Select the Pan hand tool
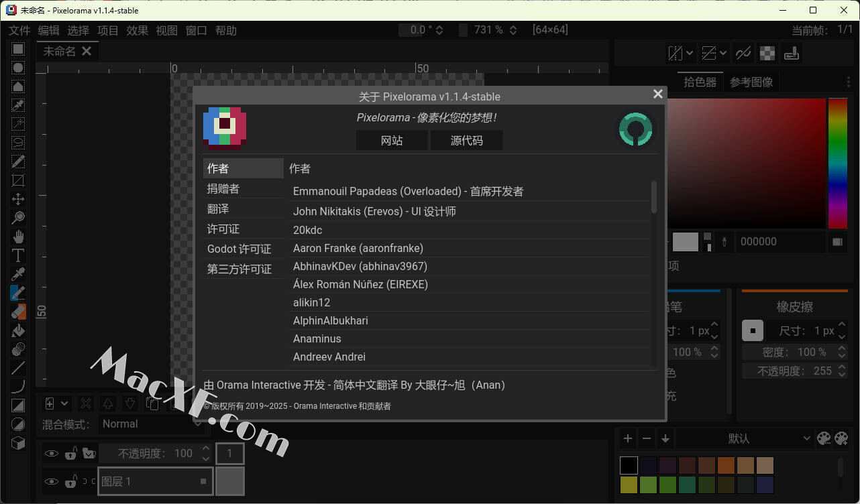 click(18, 237)
